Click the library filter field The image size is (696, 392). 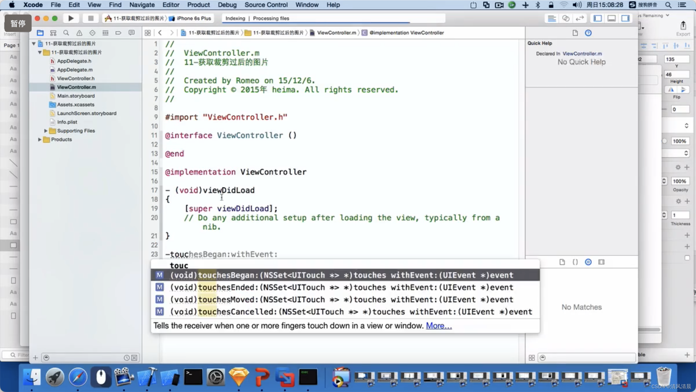586,358
